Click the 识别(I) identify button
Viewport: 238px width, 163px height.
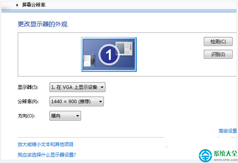point(218,54)
